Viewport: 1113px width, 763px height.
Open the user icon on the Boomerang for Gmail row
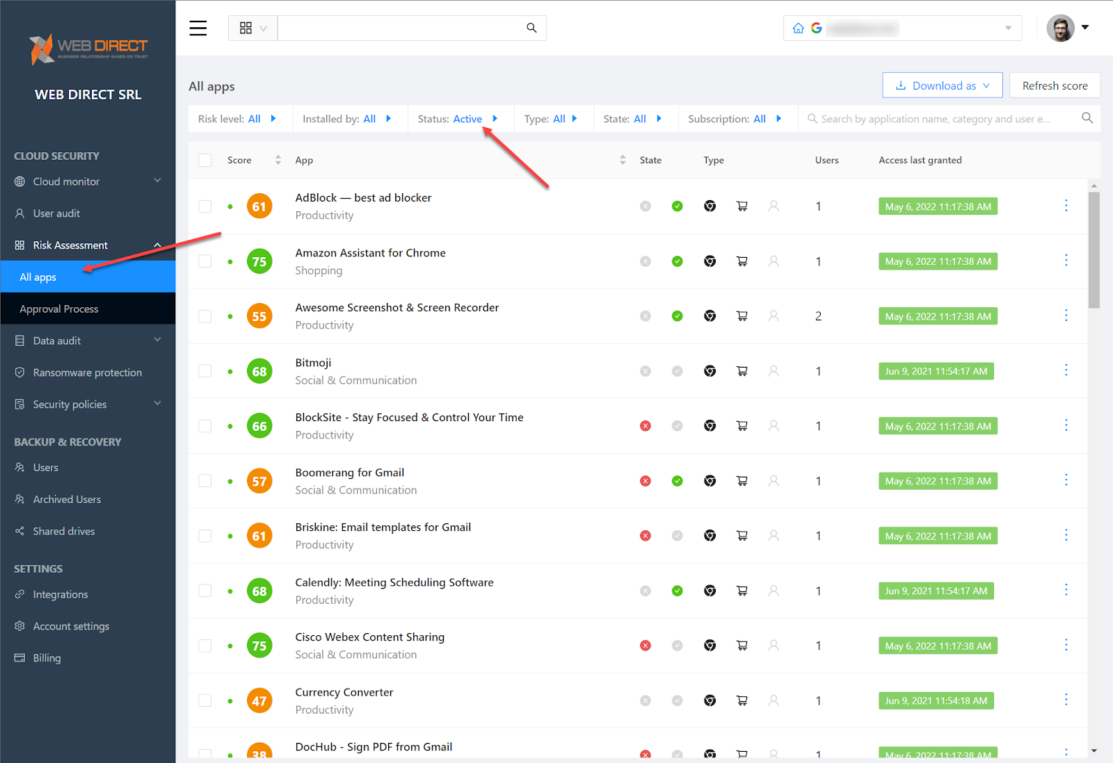pyautogui.click(x=774, y=480)
